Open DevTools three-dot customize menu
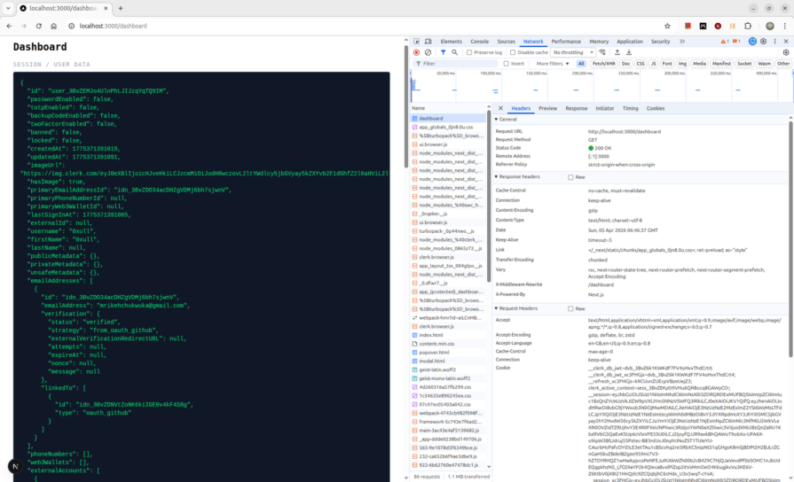Viewport: 794px width, 482px height. click(x=774, y=42)
